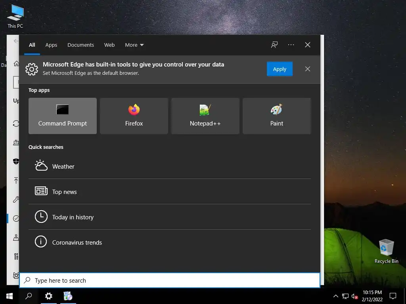Select Delivery Optimization icon in Settings sidebar

pyautogui.click(x=16, y=142)
